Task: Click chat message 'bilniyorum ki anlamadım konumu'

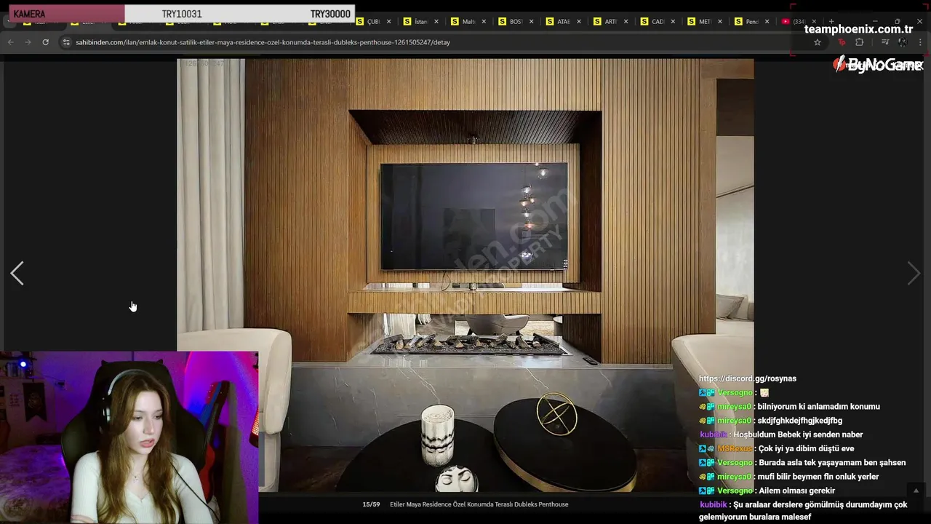Action: click(x=819, y=407)
